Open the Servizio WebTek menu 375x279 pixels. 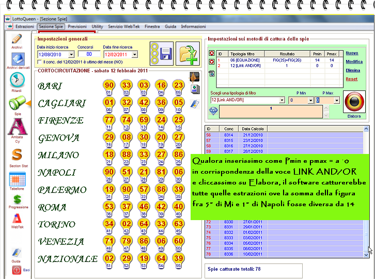coord(123,26)
